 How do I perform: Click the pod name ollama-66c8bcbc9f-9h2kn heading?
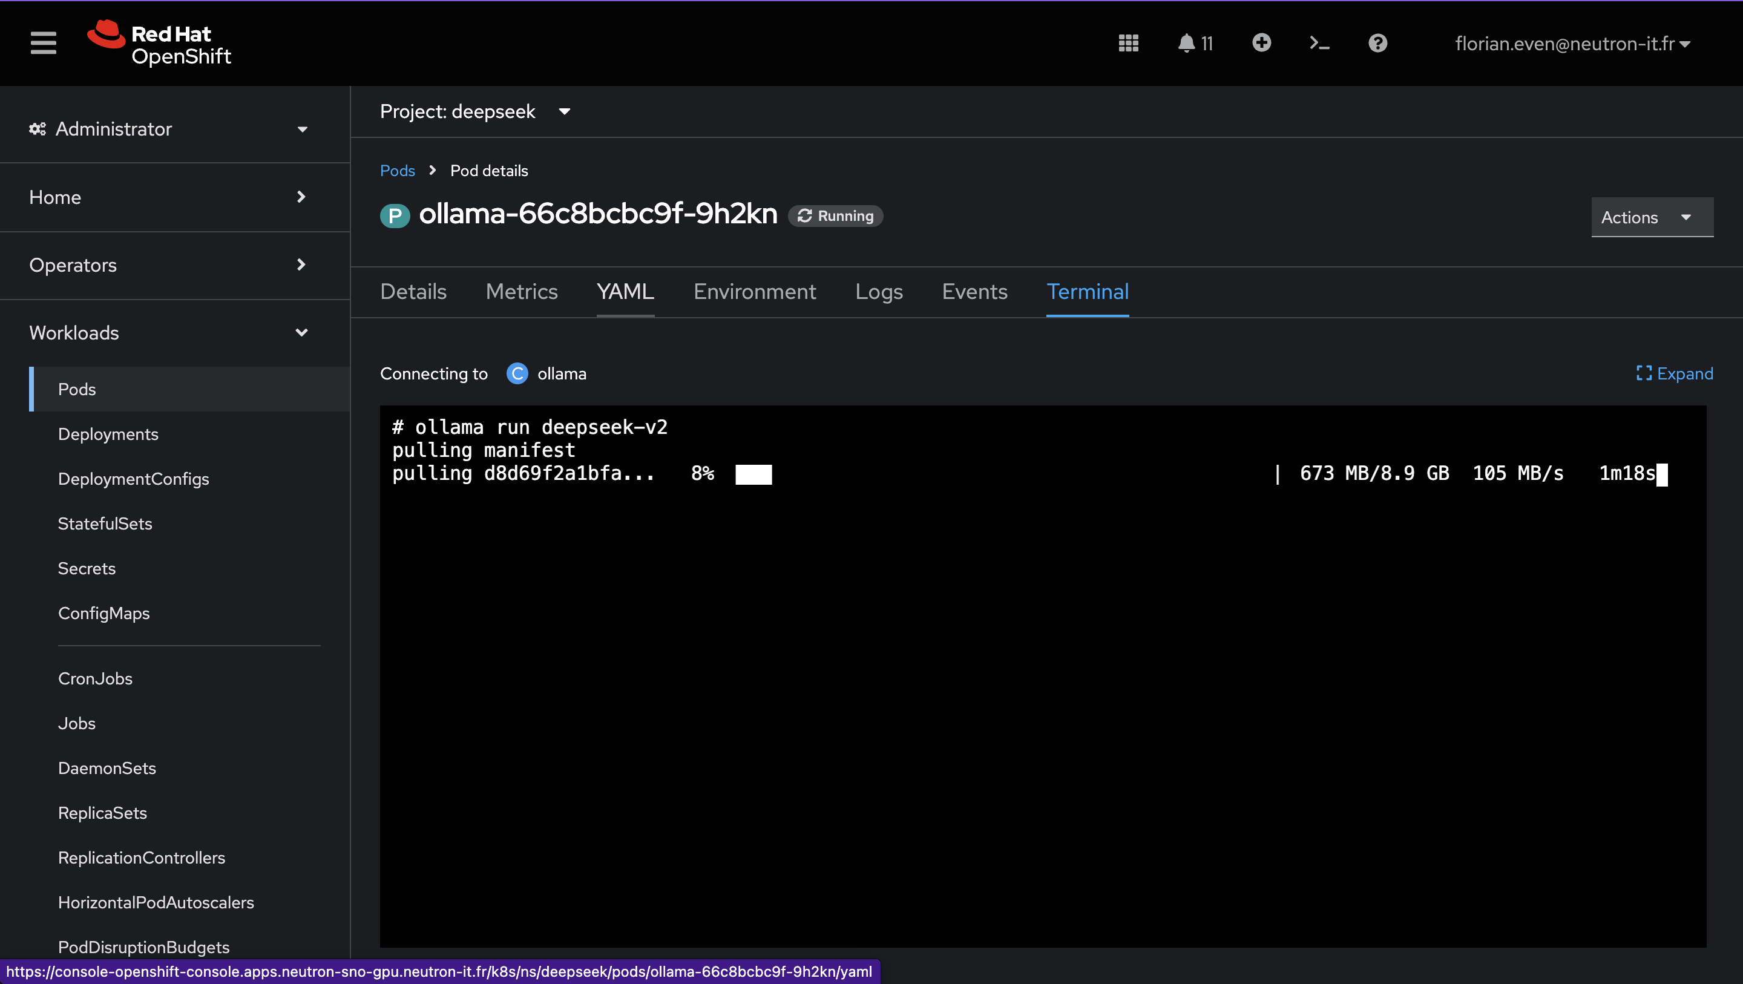(x=598, y=214)
